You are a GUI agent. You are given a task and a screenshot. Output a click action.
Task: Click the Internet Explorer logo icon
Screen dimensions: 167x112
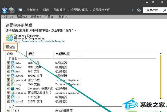click(10, 38)
